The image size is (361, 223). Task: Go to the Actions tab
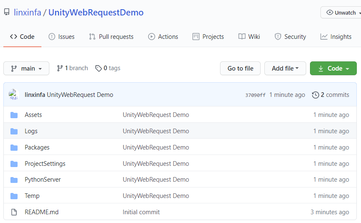tap(163, 37)
